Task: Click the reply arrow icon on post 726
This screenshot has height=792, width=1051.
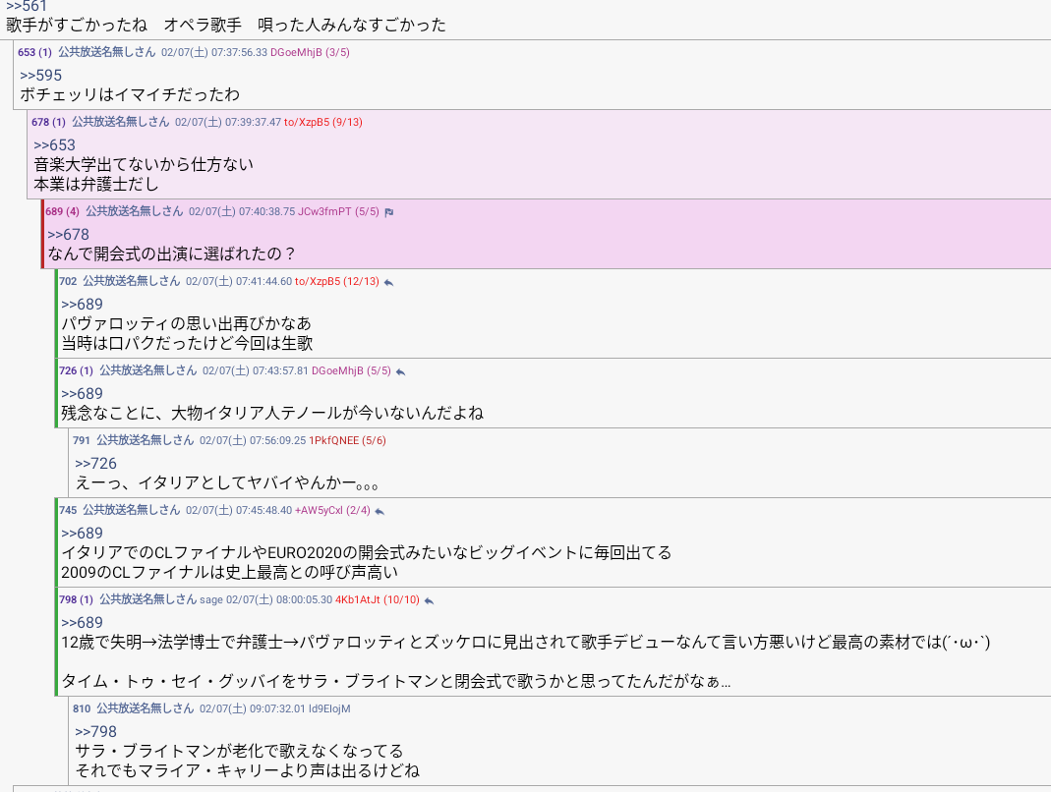Action: pyautogui.click(x=400, y=371)
